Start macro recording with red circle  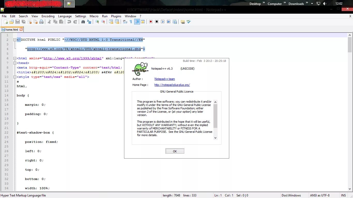151,22
